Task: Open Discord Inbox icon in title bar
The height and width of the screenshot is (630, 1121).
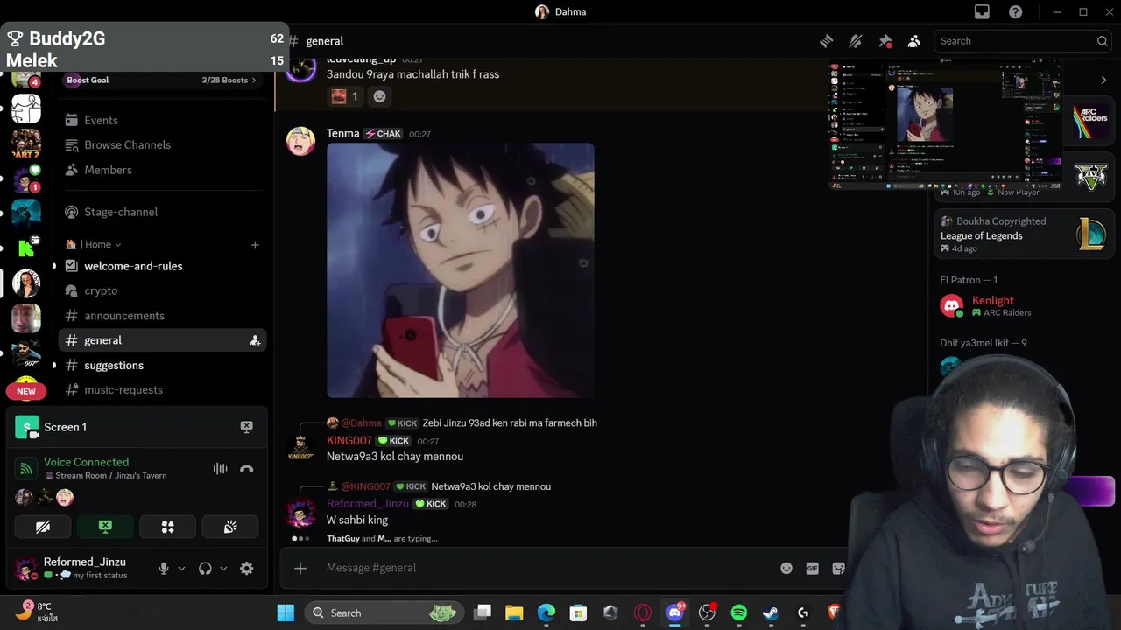Action: click(982, 11)
